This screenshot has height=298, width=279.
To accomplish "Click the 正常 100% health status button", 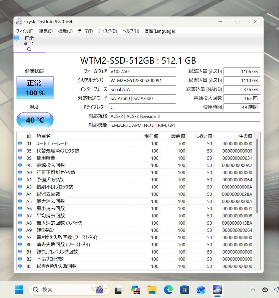I will click(35, 87).
